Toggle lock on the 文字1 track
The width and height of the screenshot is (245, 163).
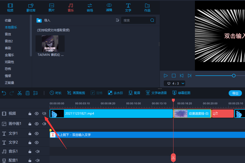click(30, 134)
